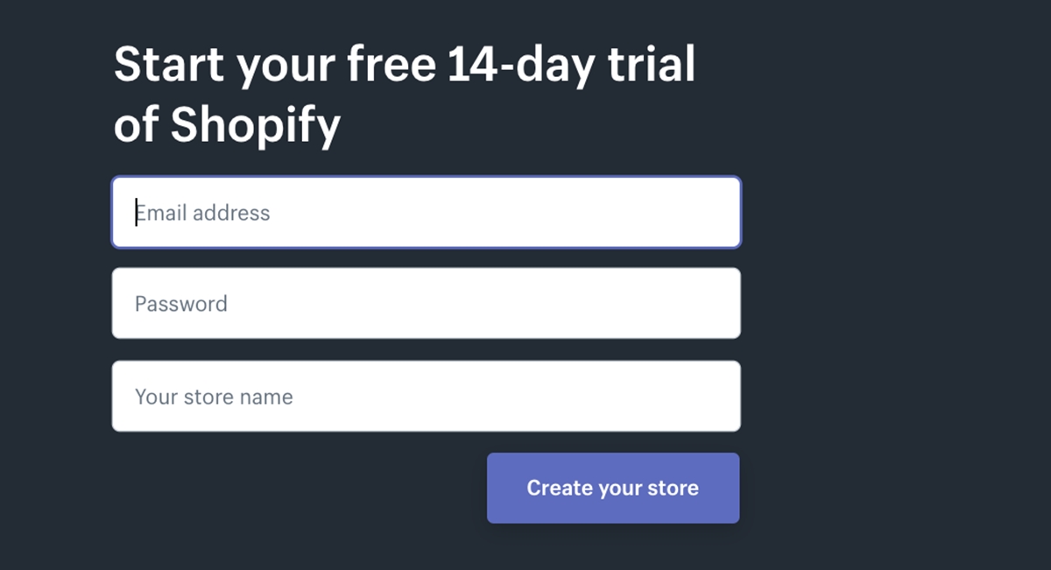Click the 'Start your free 14-day trial' heading
Screen dimensions: 1051x570
pyautogui.click(x=404, y=65)
